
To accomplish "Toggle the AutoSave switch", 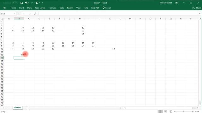I will (15, 3).
